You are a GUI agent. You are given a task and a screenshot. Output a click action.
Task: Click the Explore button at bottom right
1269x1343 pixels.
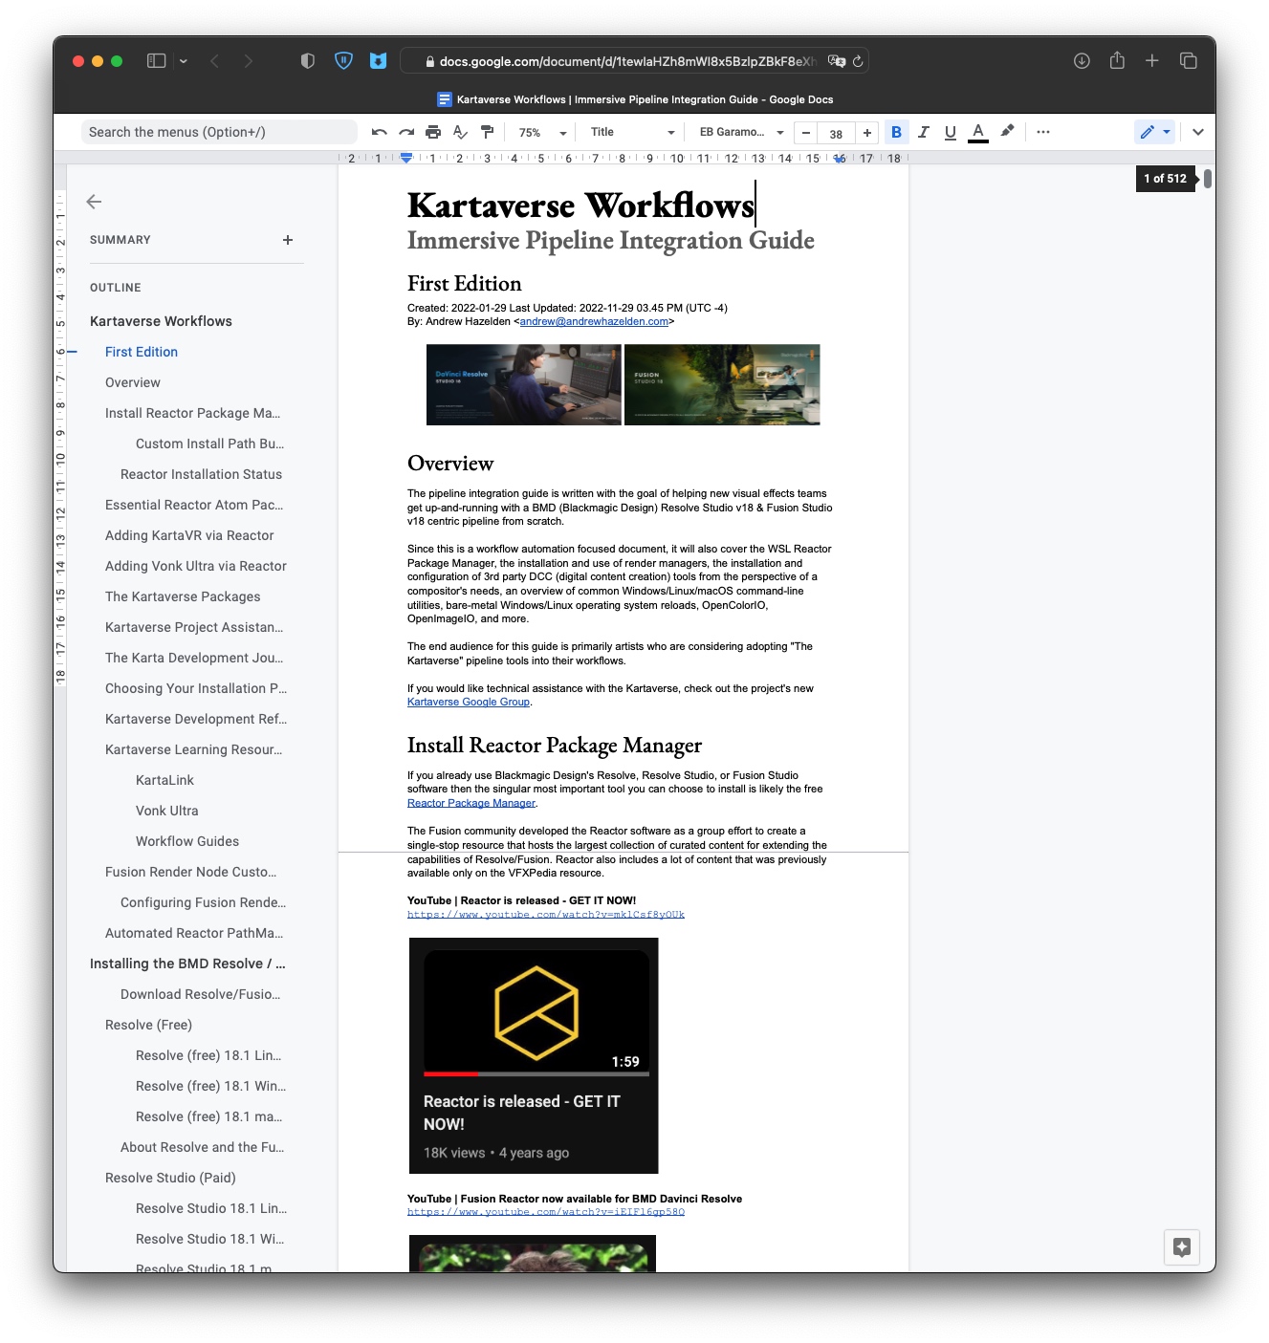[1182, 1246]
